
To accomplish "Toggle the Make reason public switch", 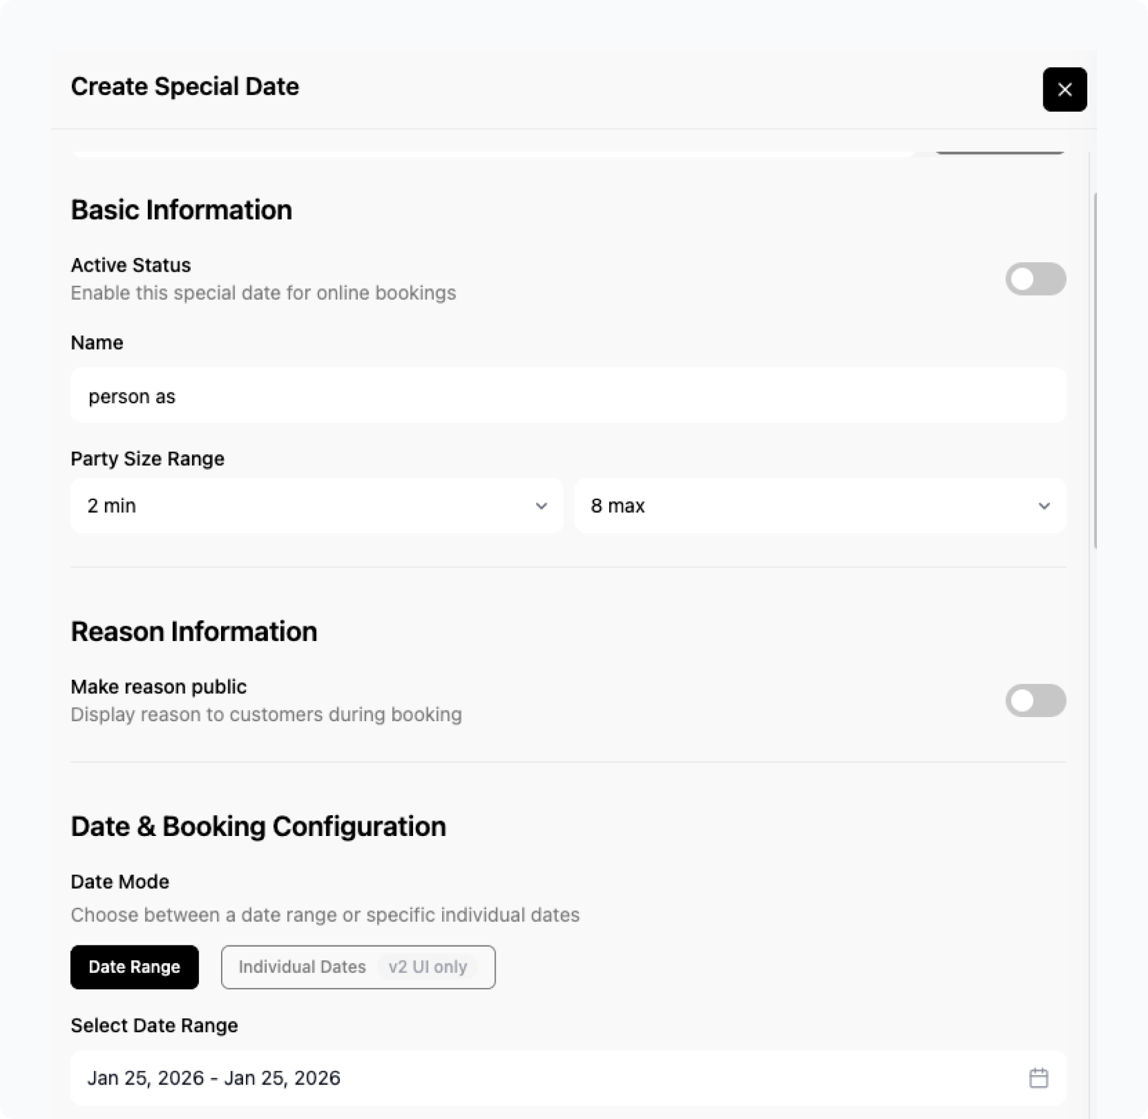I will [1035, 700].
